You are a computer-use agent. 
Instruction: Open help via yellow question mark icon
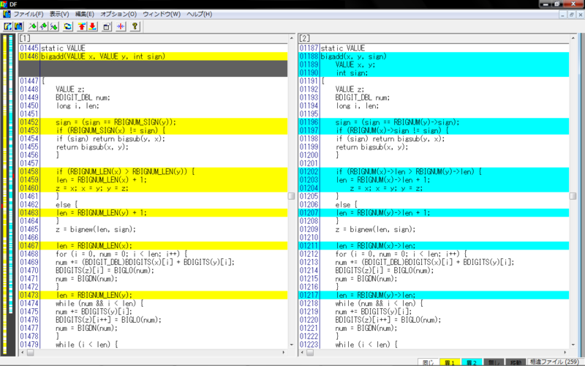(135, 26)
